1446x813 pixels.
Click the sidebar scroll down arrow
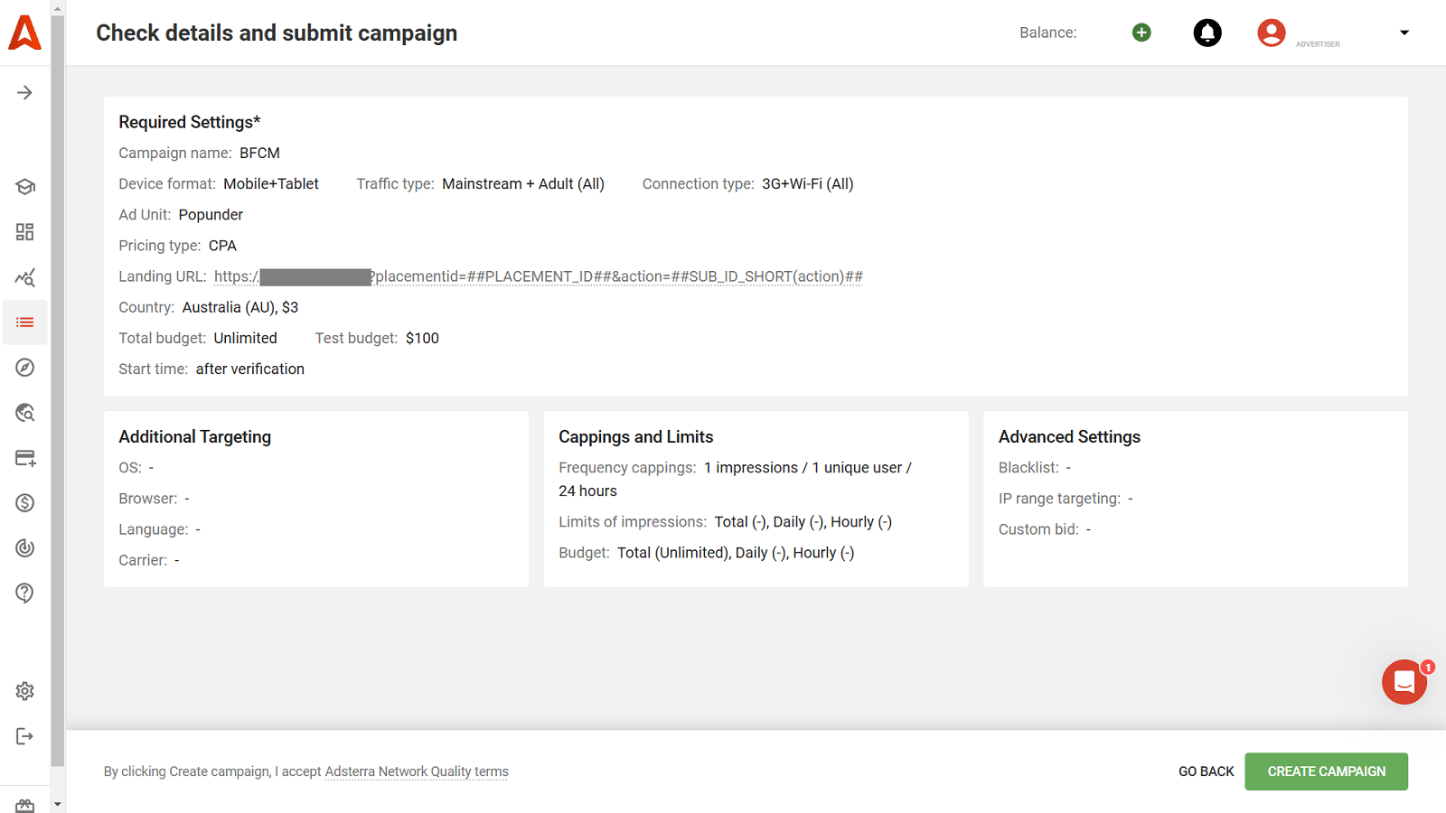pyautogui.click(x=58, y=804)
